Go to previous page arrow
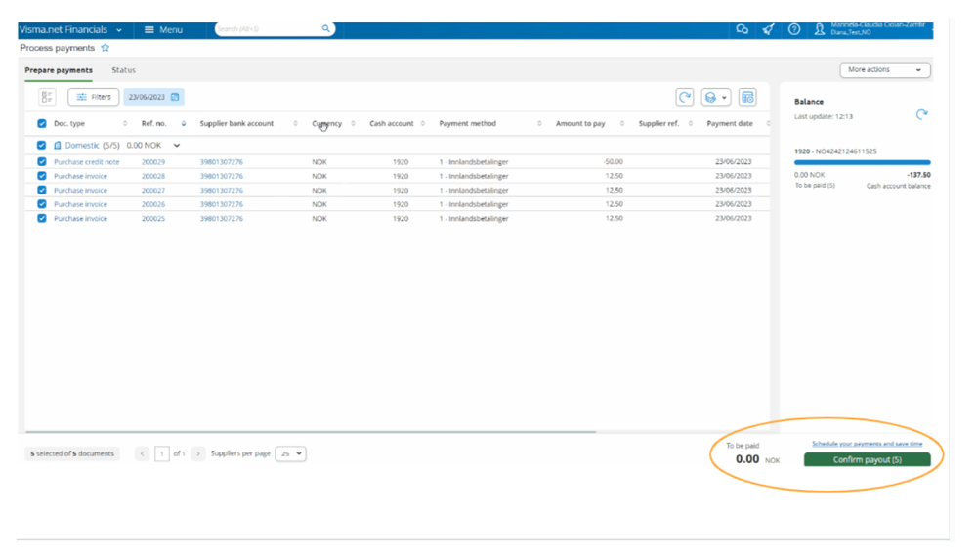Screen dimensions: 976x560 click(142, 453)
